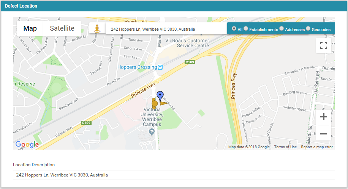Click the Street View pegman icon
348x189 pixels.
click(97, 28)
